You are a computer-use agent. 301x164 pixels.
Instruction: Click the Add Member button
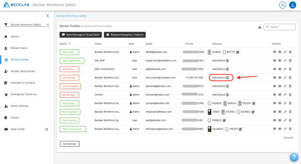point(70,144)
